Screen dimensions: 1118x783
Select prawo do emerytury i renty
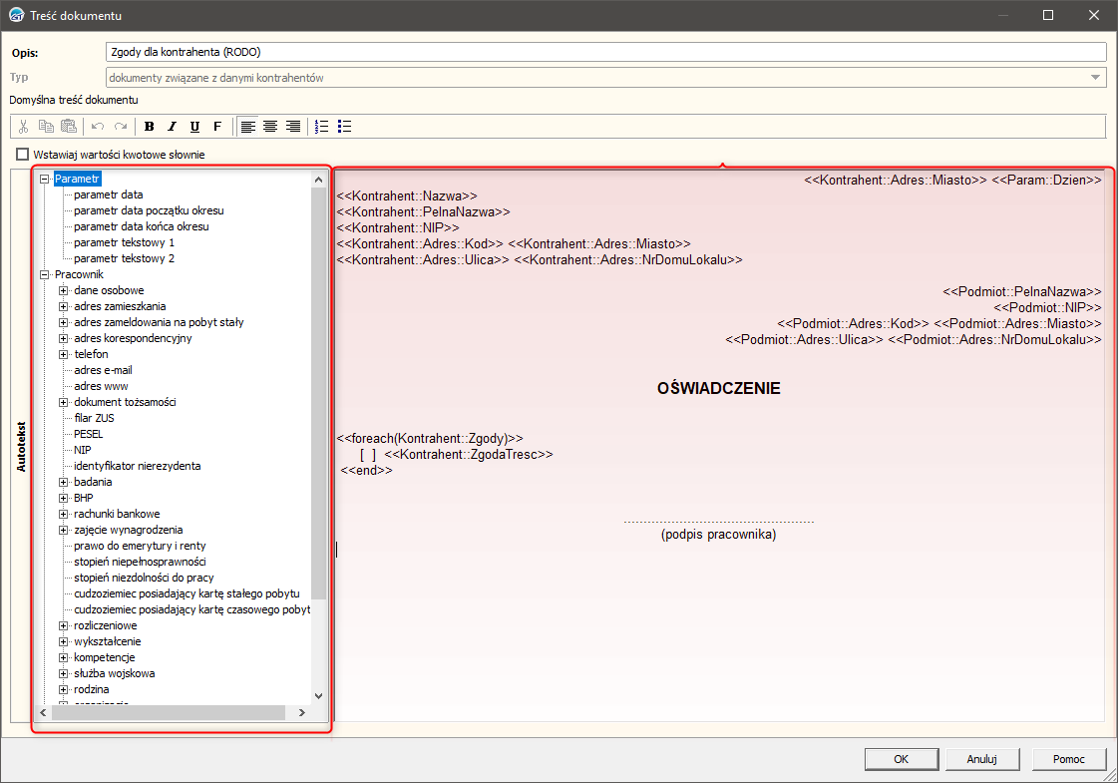[x=140, y=546]
